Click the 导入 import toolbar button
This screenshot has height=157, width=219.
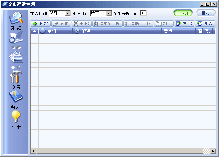point(205,24)
